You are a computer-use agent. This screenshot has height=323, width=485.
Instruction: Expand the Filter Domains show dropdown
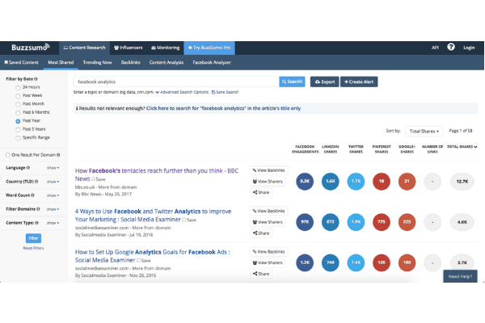53,209
